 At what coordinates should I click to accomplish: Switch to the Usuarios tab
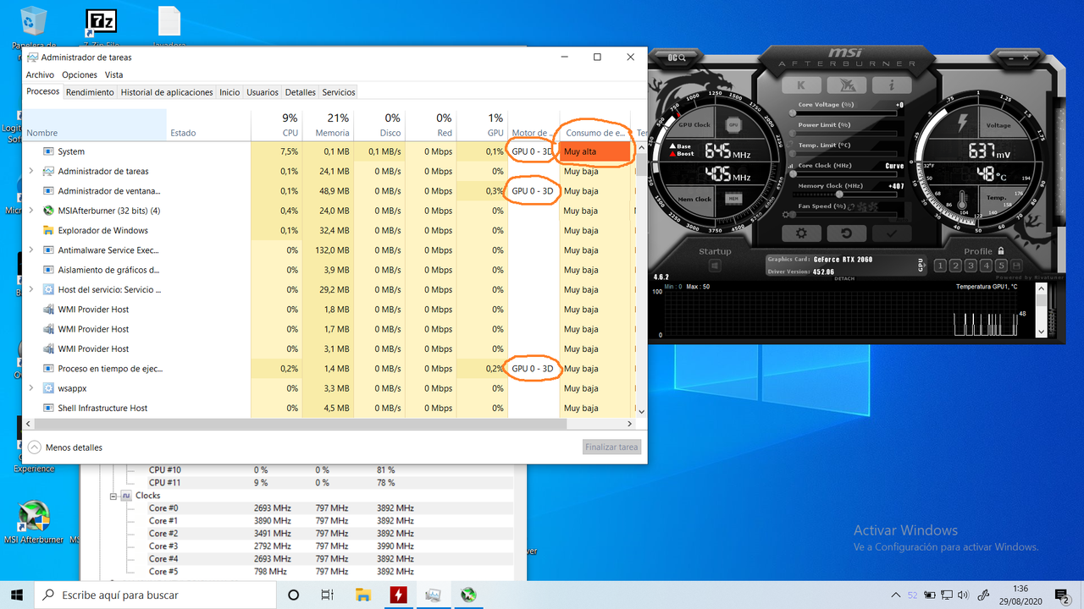tap(263, 92)
